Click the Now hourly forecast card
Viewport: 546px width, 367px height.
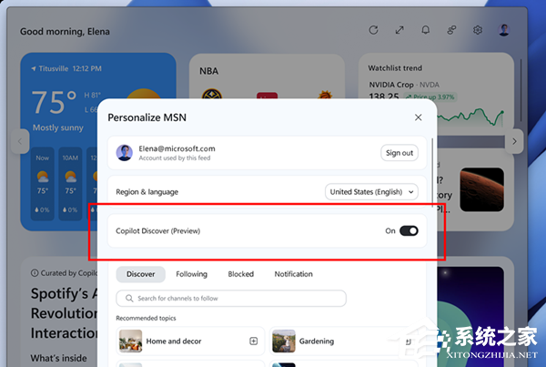pyautogui.click(x=43, y=184)
